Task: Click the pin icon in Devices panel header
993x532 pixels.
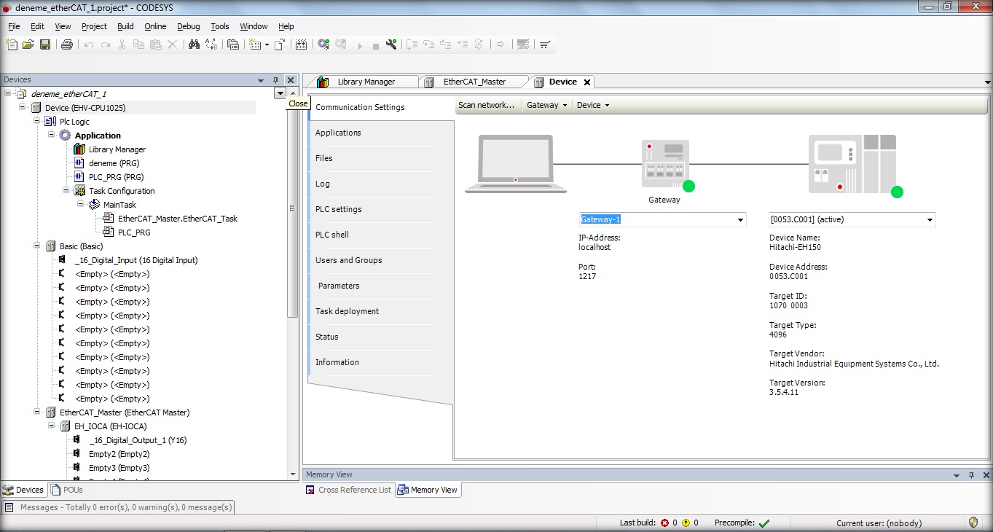Action: [x=275, y=80]
